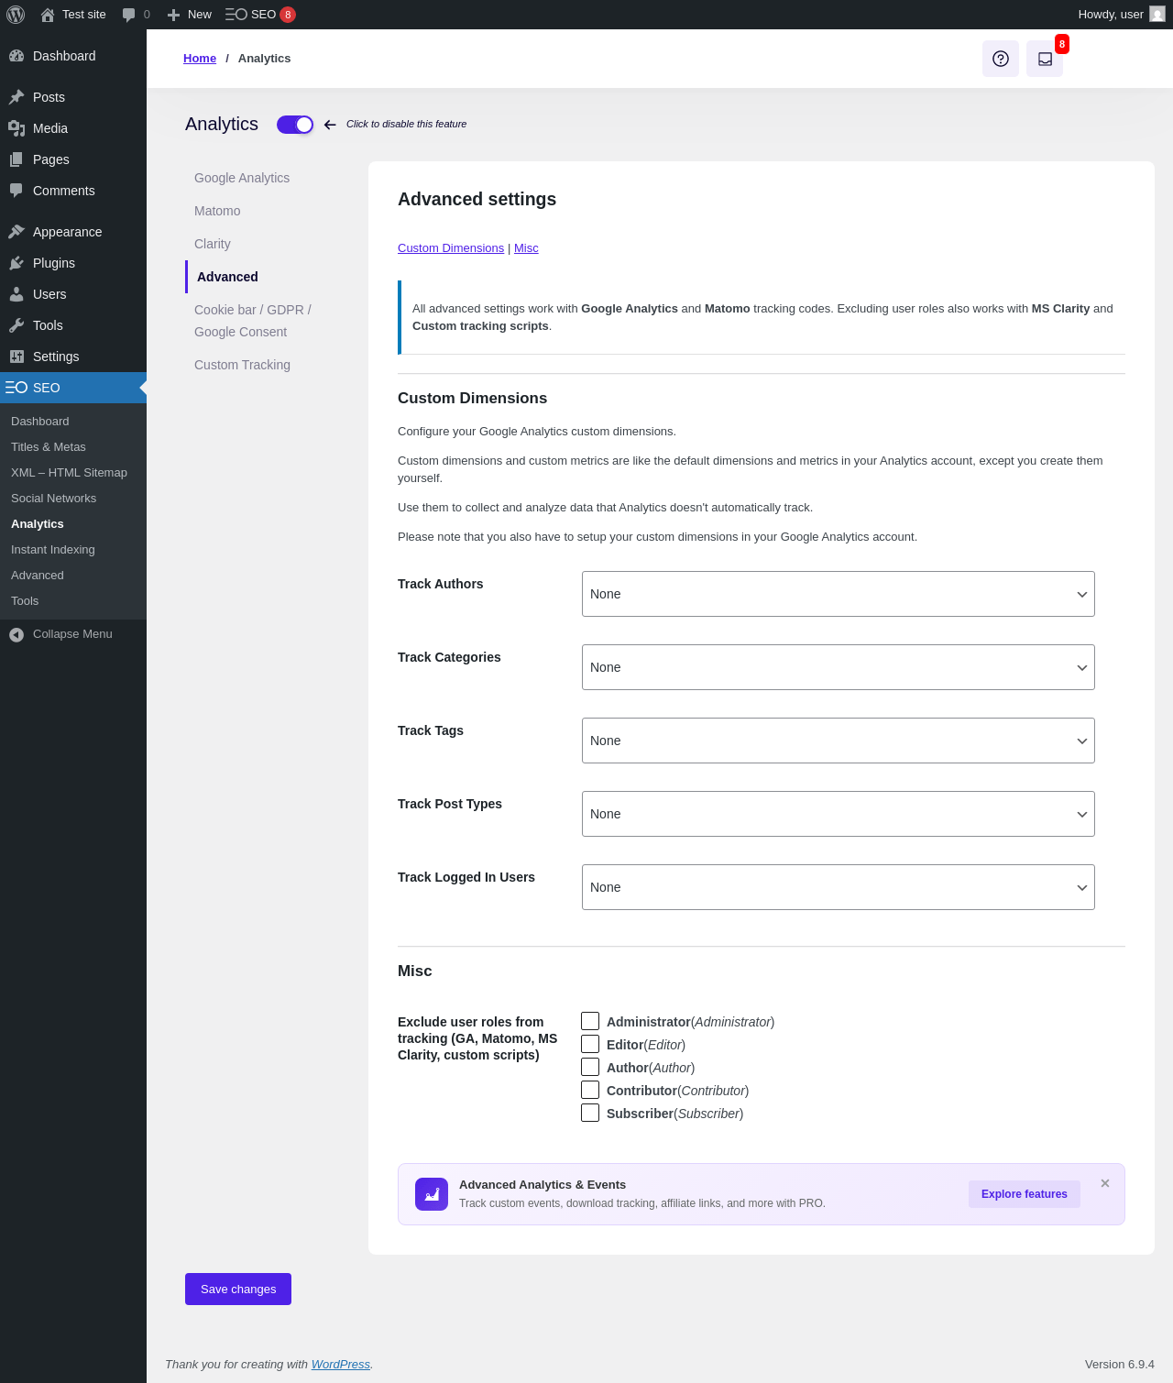Open the Track Authors dropdown

pyautogui.click(x=838, y=594)
